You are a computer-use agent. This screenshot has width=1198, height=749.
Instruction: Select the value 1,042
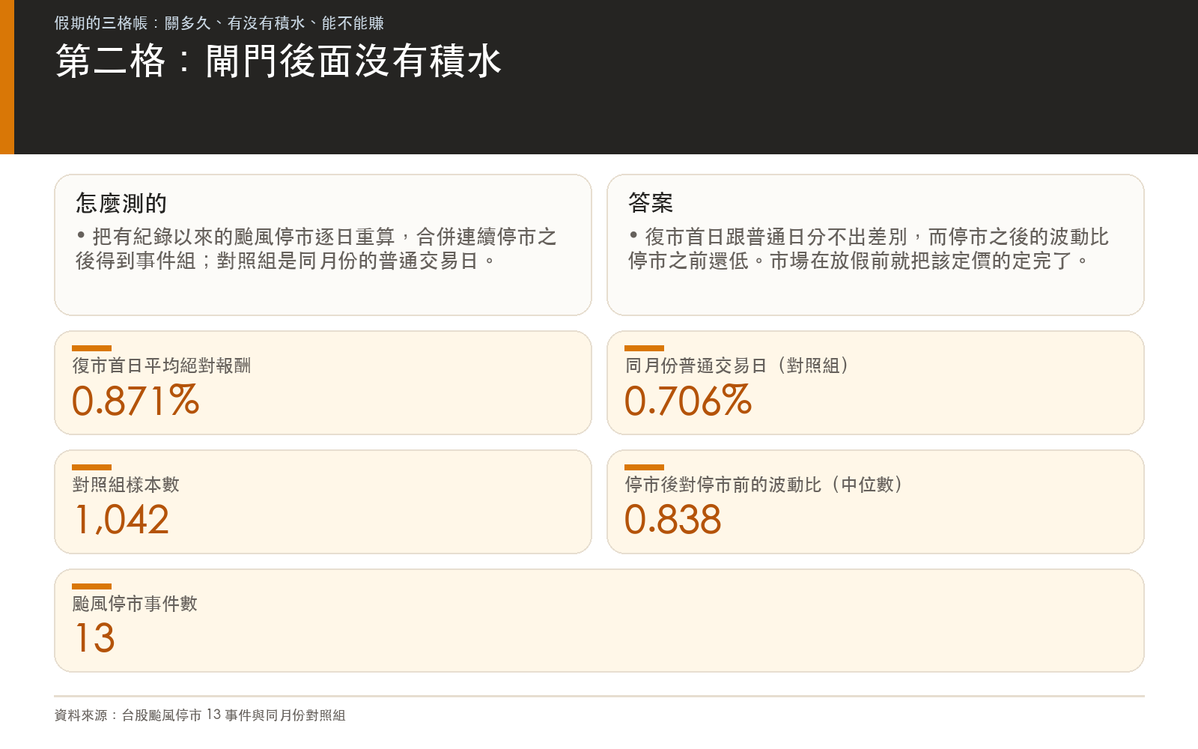122,520
